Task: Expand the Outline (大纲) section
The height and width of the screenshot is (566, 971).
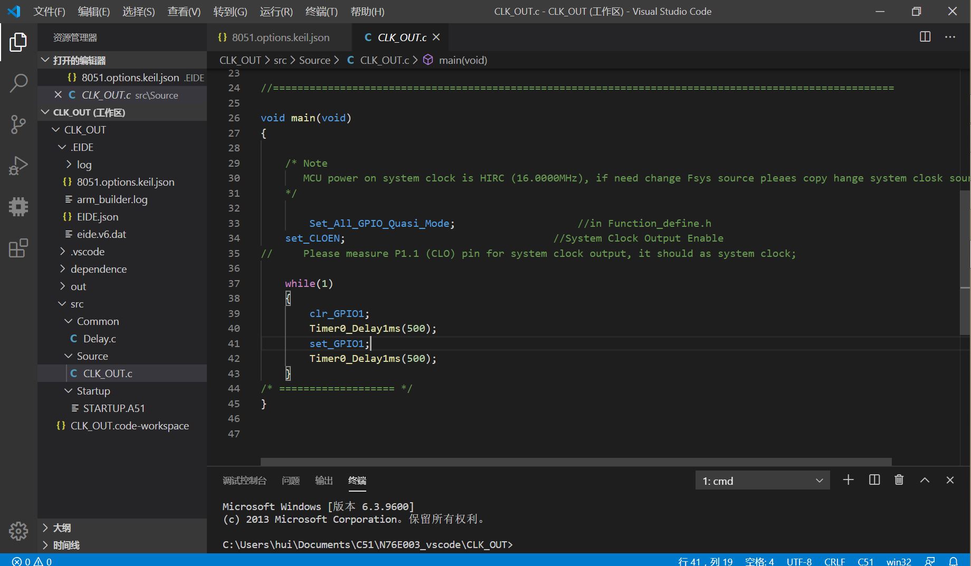Action: pyautogui.click(x=122, y=527)
